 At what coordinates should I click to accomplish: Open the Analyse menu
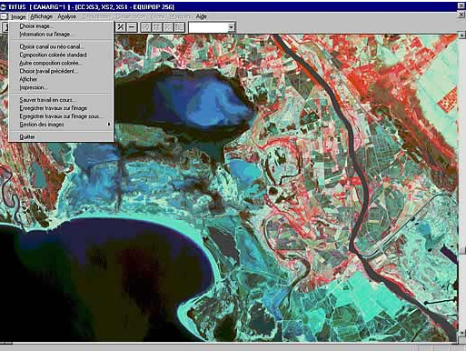(x=66, y=16)
